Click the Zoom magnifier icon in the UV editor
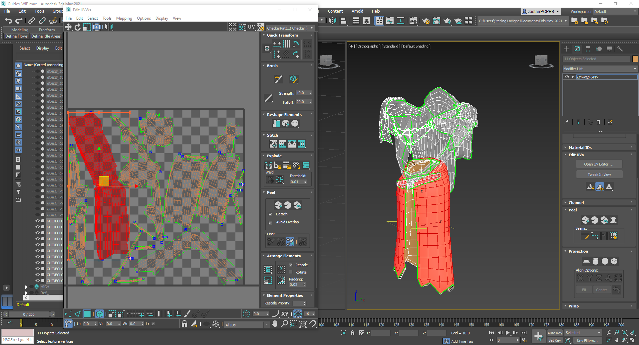 click(284, 324)
